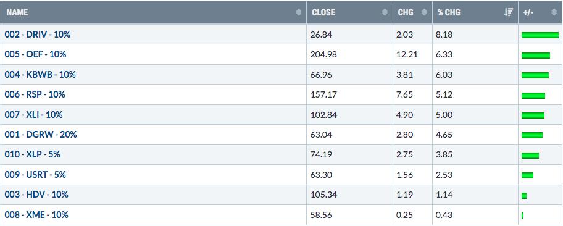Click the OEF close value 204.98
This screenshot has height=226, width=563.
324,54
